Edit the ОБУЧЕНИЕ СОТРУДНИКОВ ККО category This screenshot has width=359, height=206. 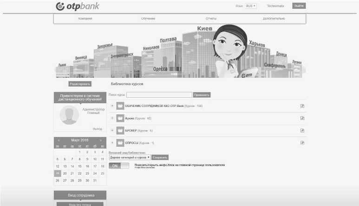(x=302, y=106)
